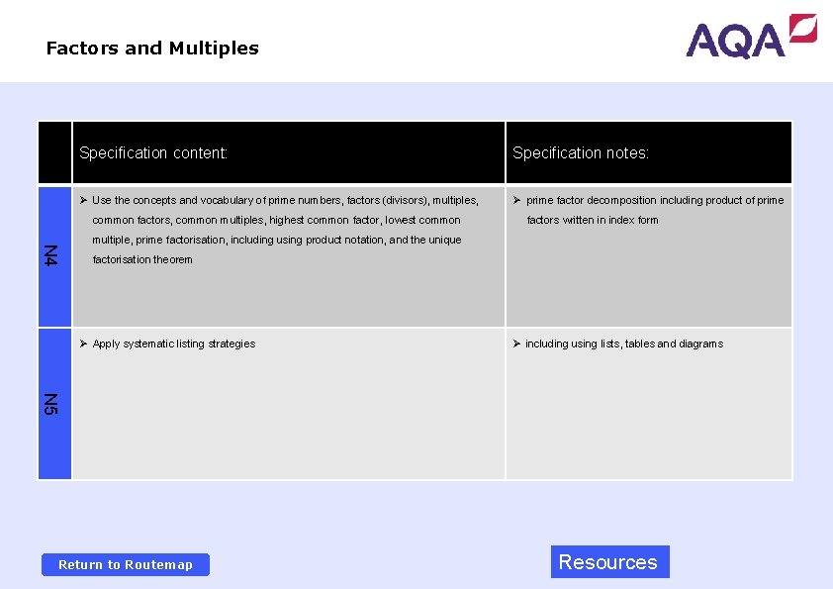
Task: Select the Specification notes column header
Action: tap(581, 152)
